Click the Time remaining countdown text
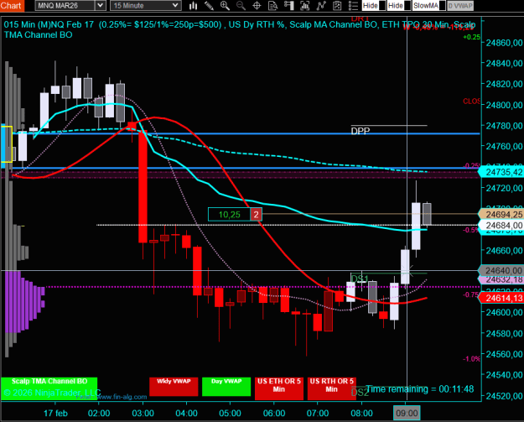Image resolution: width=524 pixels, height=422 pixels. [420, 389]
